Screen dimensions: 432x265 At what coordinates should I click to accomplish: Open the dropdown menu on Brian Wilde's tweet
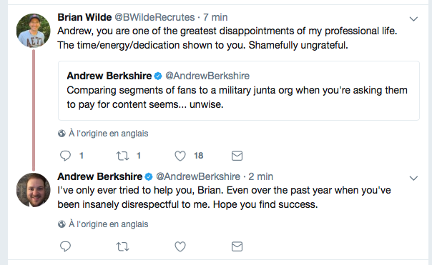point(413,19)
